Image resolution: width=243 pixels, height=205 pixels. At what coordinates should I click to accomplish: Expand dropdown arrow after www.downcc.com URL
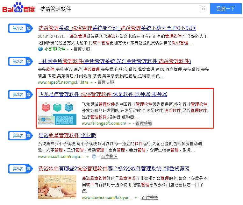pyautogui.click(x=136, y=198)
